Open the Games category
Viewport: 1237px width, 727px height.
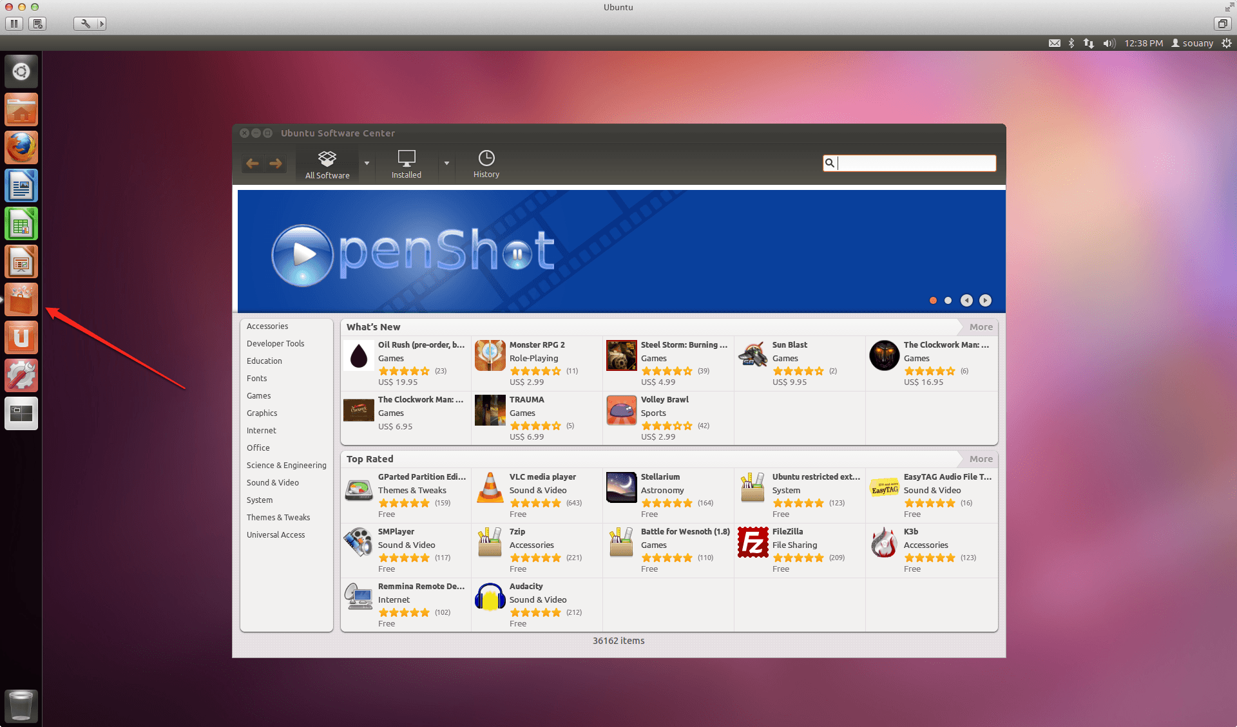(x=258, y=396)
